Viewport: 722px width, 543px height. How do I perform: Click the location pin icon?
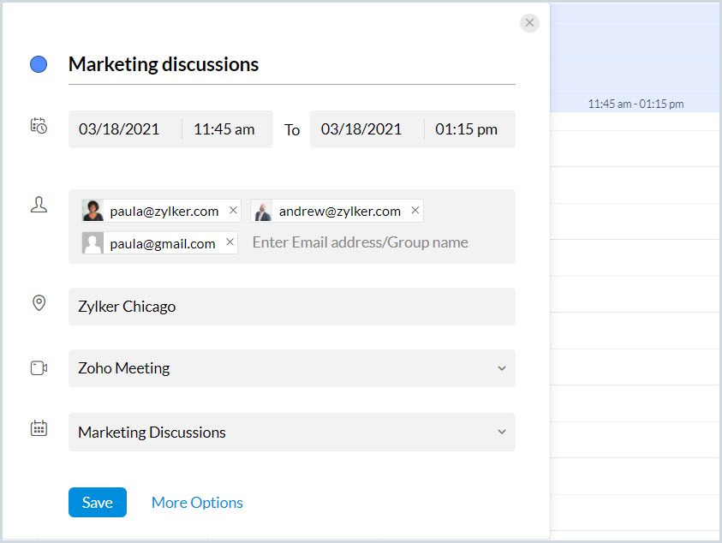tap(39, 303)
